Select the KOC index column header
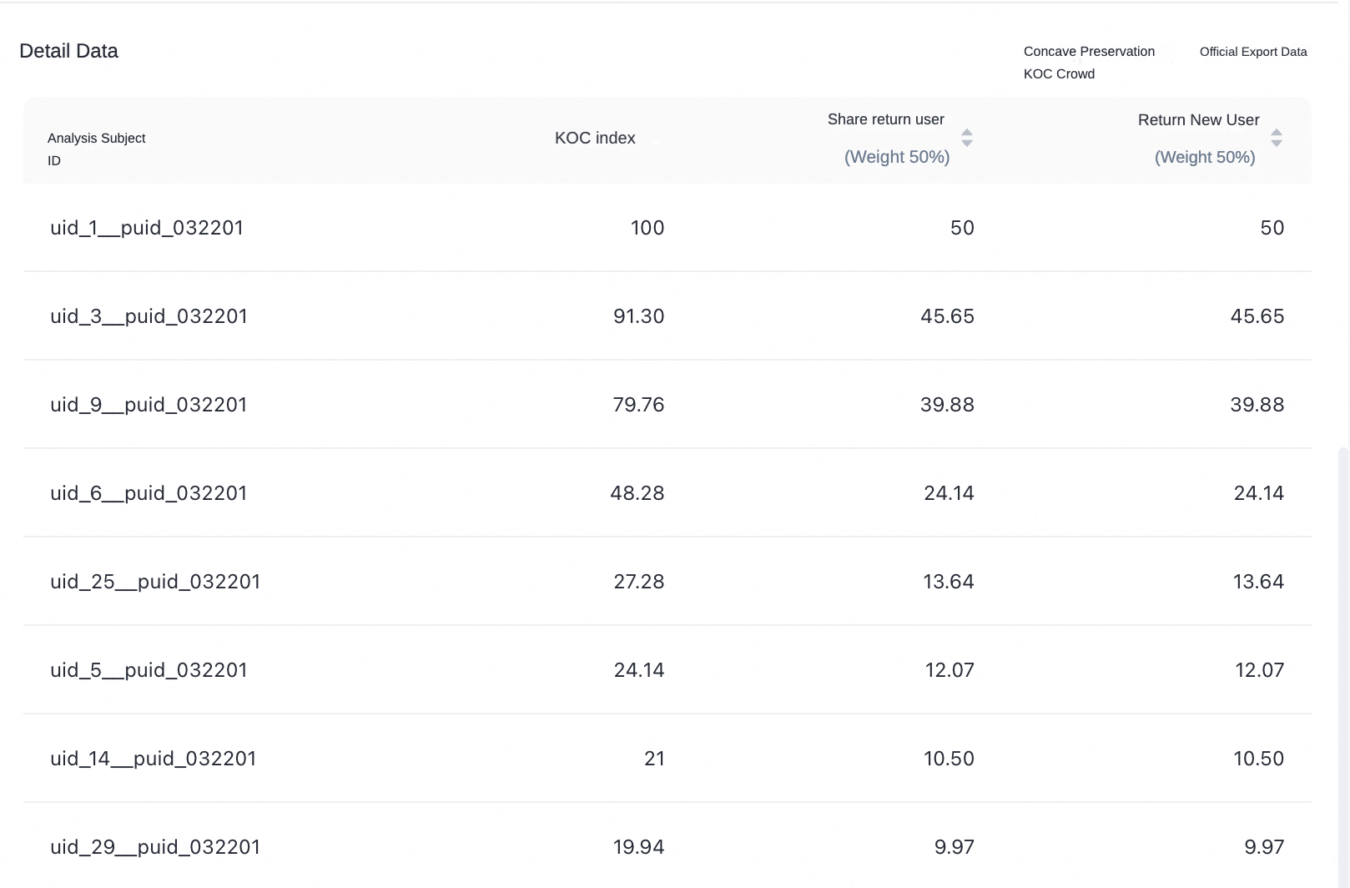Image resolution: width=1350 pixels, height=888 pixels. point(595,139)
